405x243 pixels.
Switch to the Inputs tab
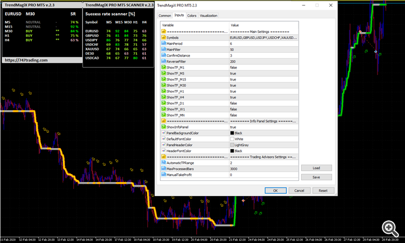(179, 15)
